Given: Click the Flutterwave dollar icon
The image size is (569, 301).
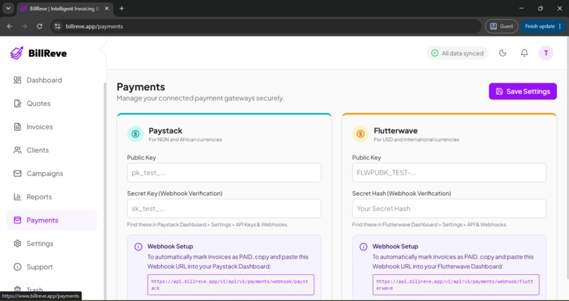Looking at the screenshot, I should 360,134.
